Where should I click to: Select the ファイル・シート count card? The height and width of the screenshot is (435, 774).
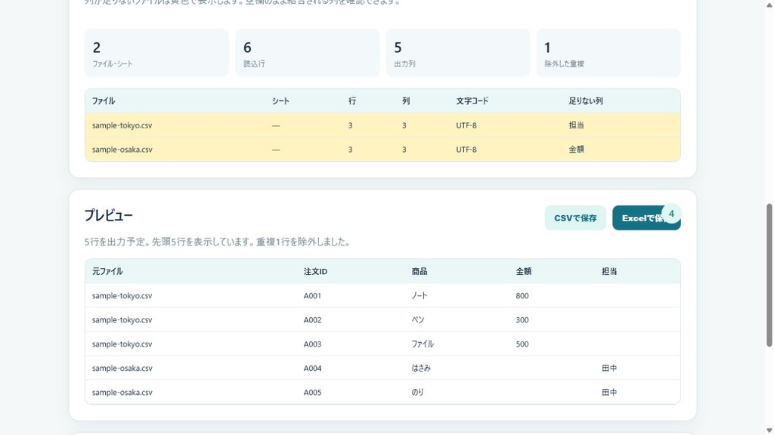[157, 53]
